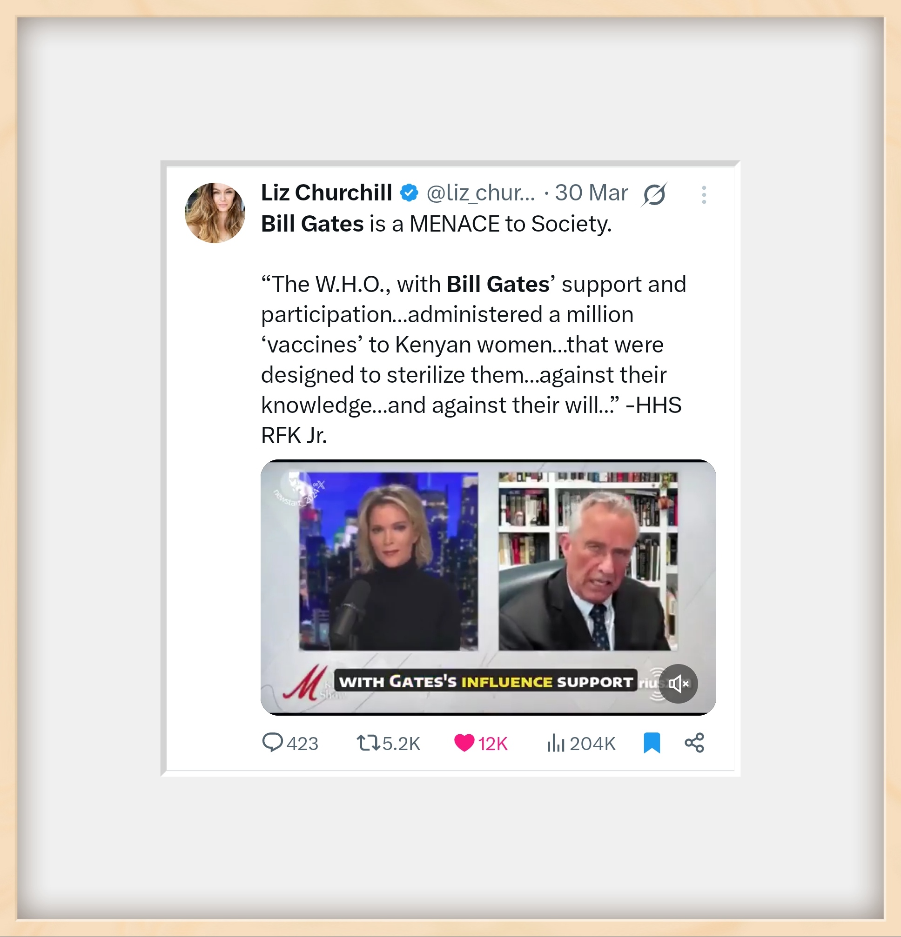Click the share icon
The width and height of the screenshot is (901, 937).
pyautogui.click(x=694, y=743)
